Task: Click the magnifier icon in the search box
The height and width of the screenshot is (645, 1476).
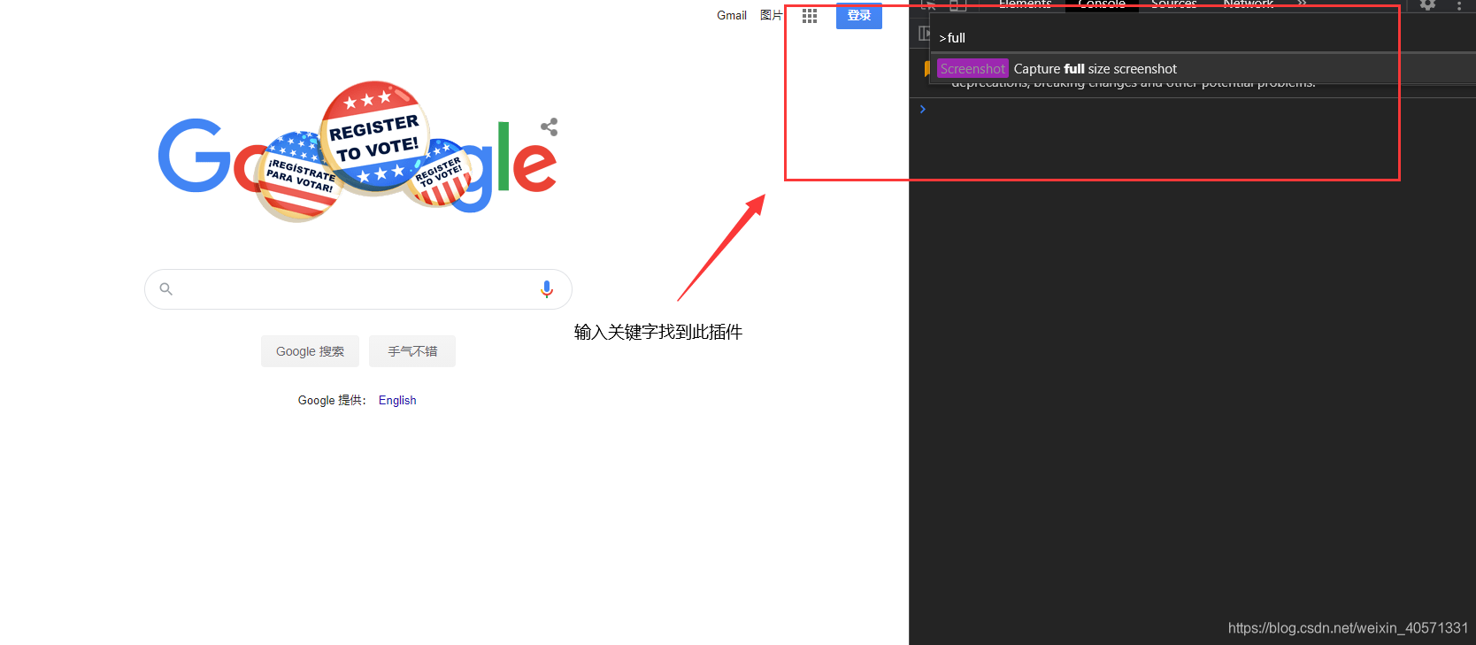Action: coord(165,288)
